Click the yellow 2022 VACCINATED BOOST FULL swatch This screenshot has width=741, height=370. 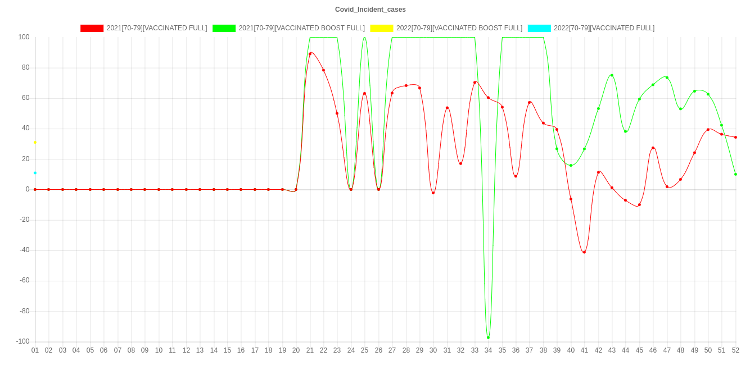(x=382, y=28)
